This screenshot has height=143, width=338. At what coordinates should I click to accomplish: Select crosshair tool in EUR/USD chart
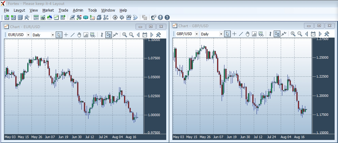(x=66, y=35)
